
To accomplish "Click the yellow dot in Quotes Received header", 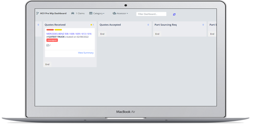I will tap(91, 25).
